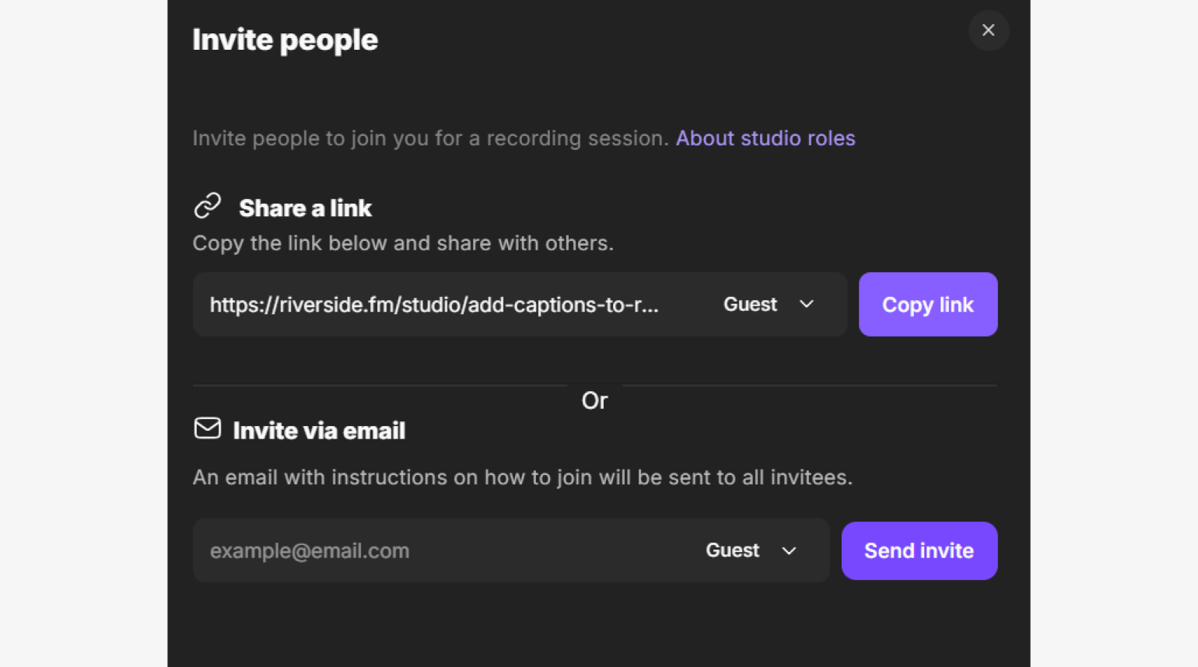Click the Copy link button

point(928,305)
